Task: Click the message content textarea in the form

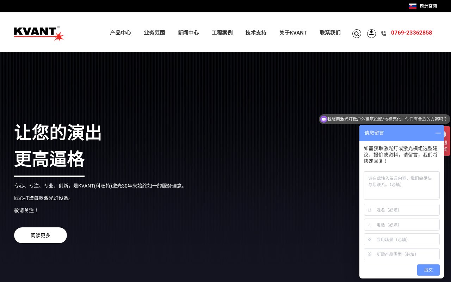Action: [x=402, y=185]
